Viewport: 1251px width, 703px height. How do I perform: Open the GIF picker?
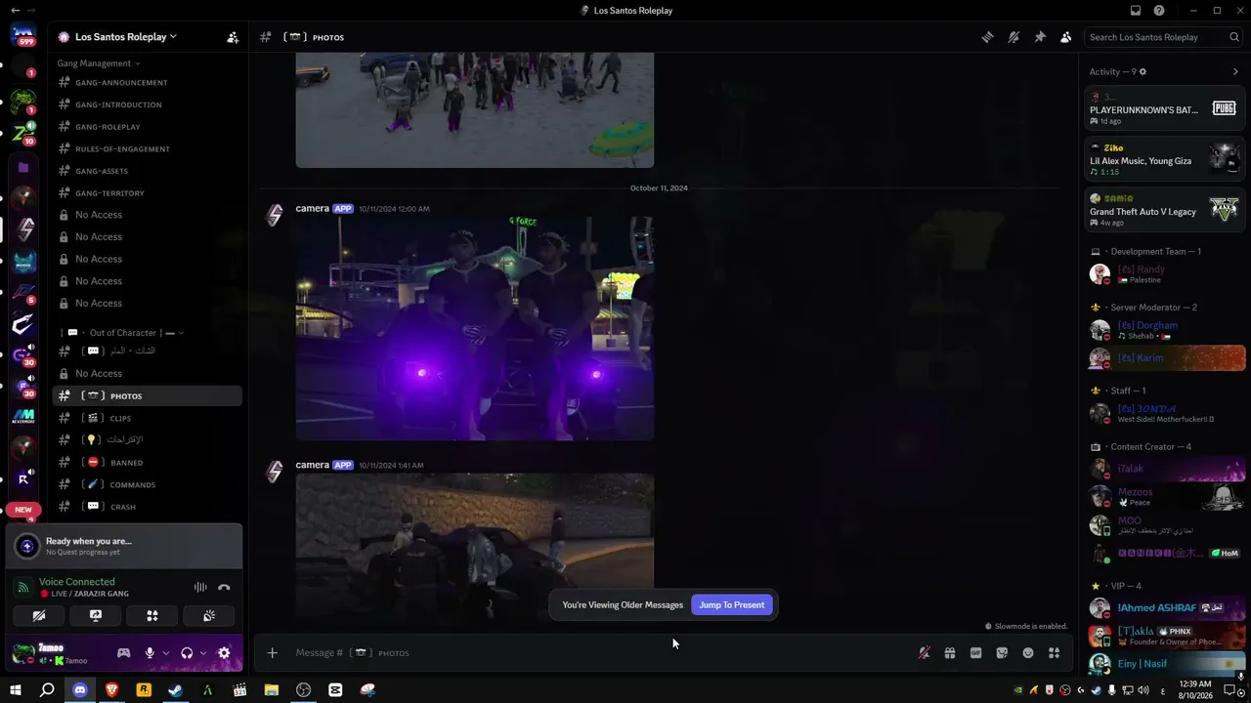click(975, 653)
